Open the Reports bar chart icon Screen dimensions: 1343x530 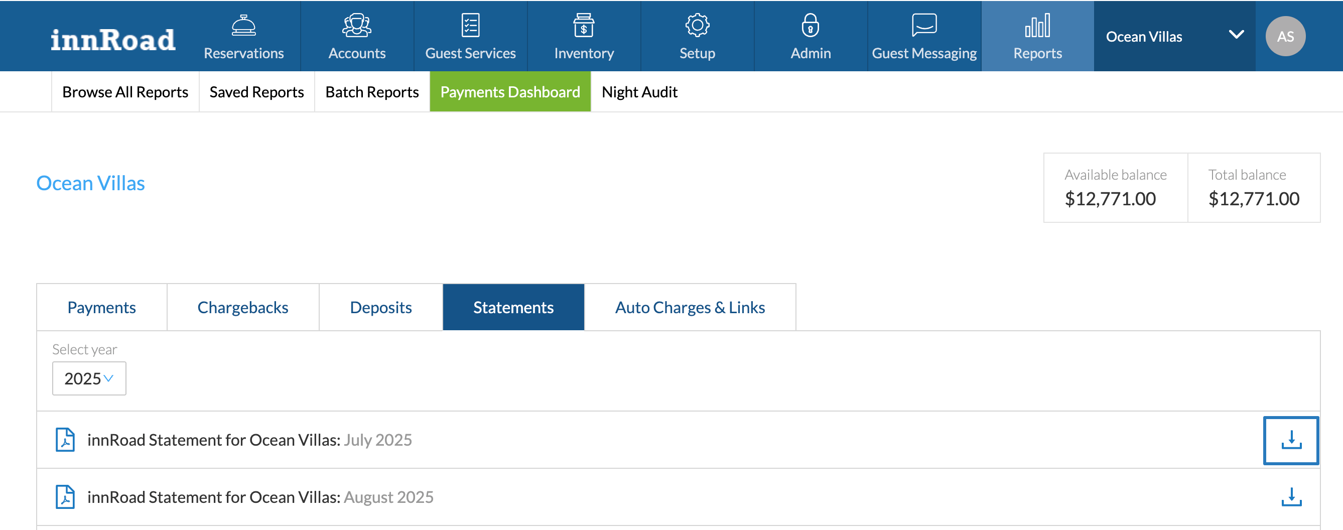click(x=1037, y=25)
